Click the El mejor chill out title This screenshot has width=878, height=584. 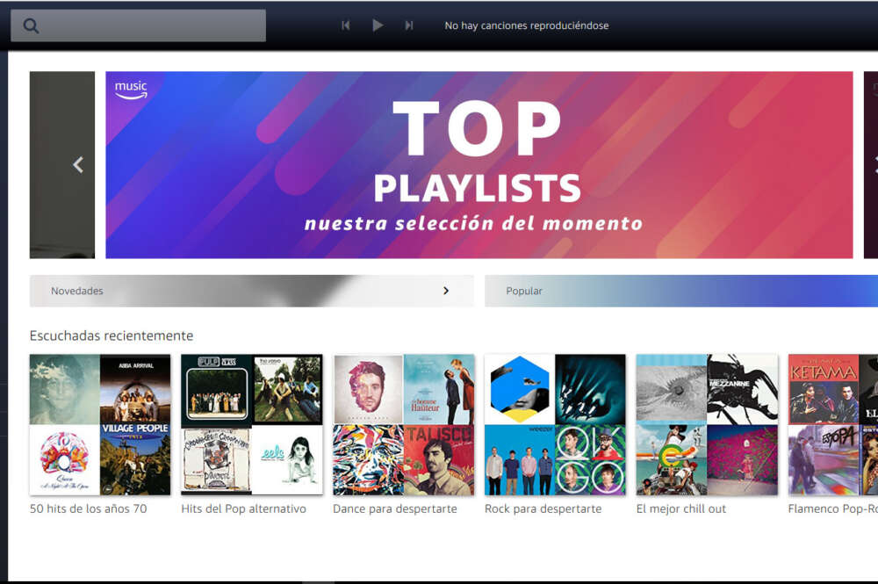pyautogui.click(x=681, y=508)
